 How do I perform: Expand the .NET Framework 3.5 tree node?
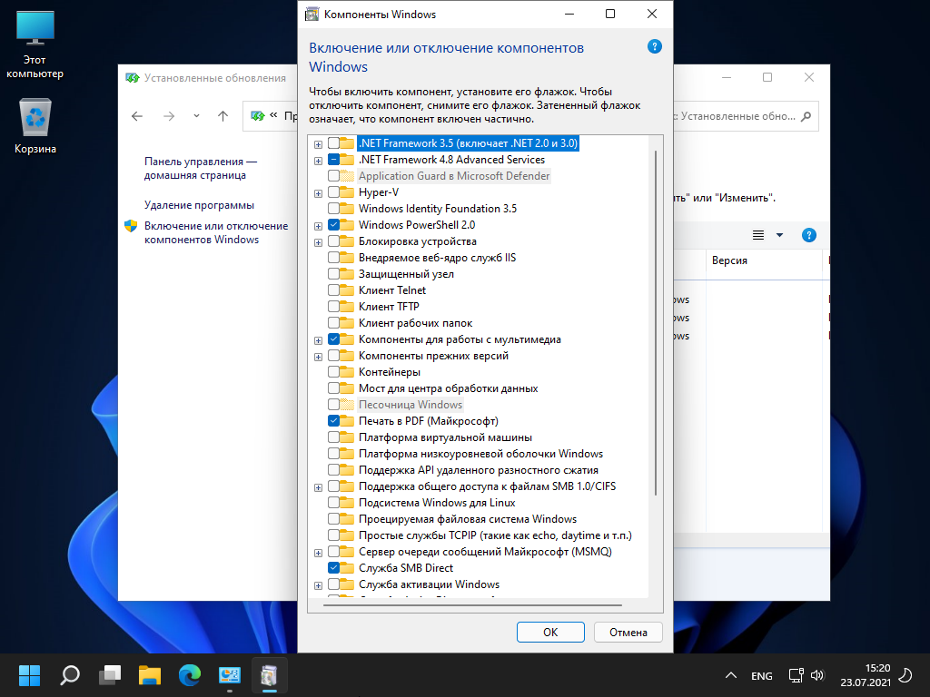point(318,144)
